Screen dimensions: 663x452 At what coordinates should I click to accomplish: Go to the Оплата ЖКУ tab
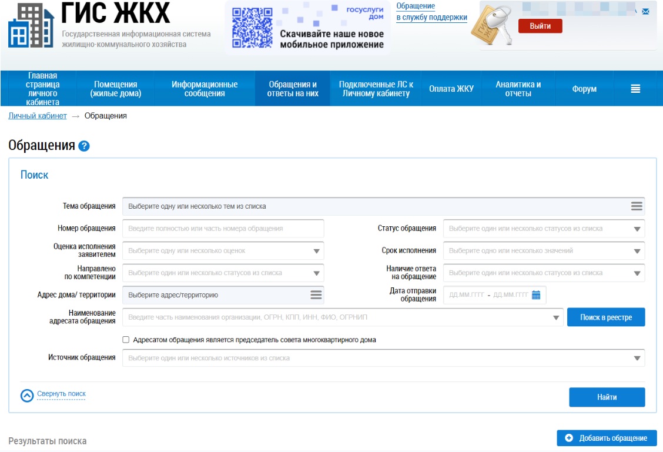(x=451, y=89)
